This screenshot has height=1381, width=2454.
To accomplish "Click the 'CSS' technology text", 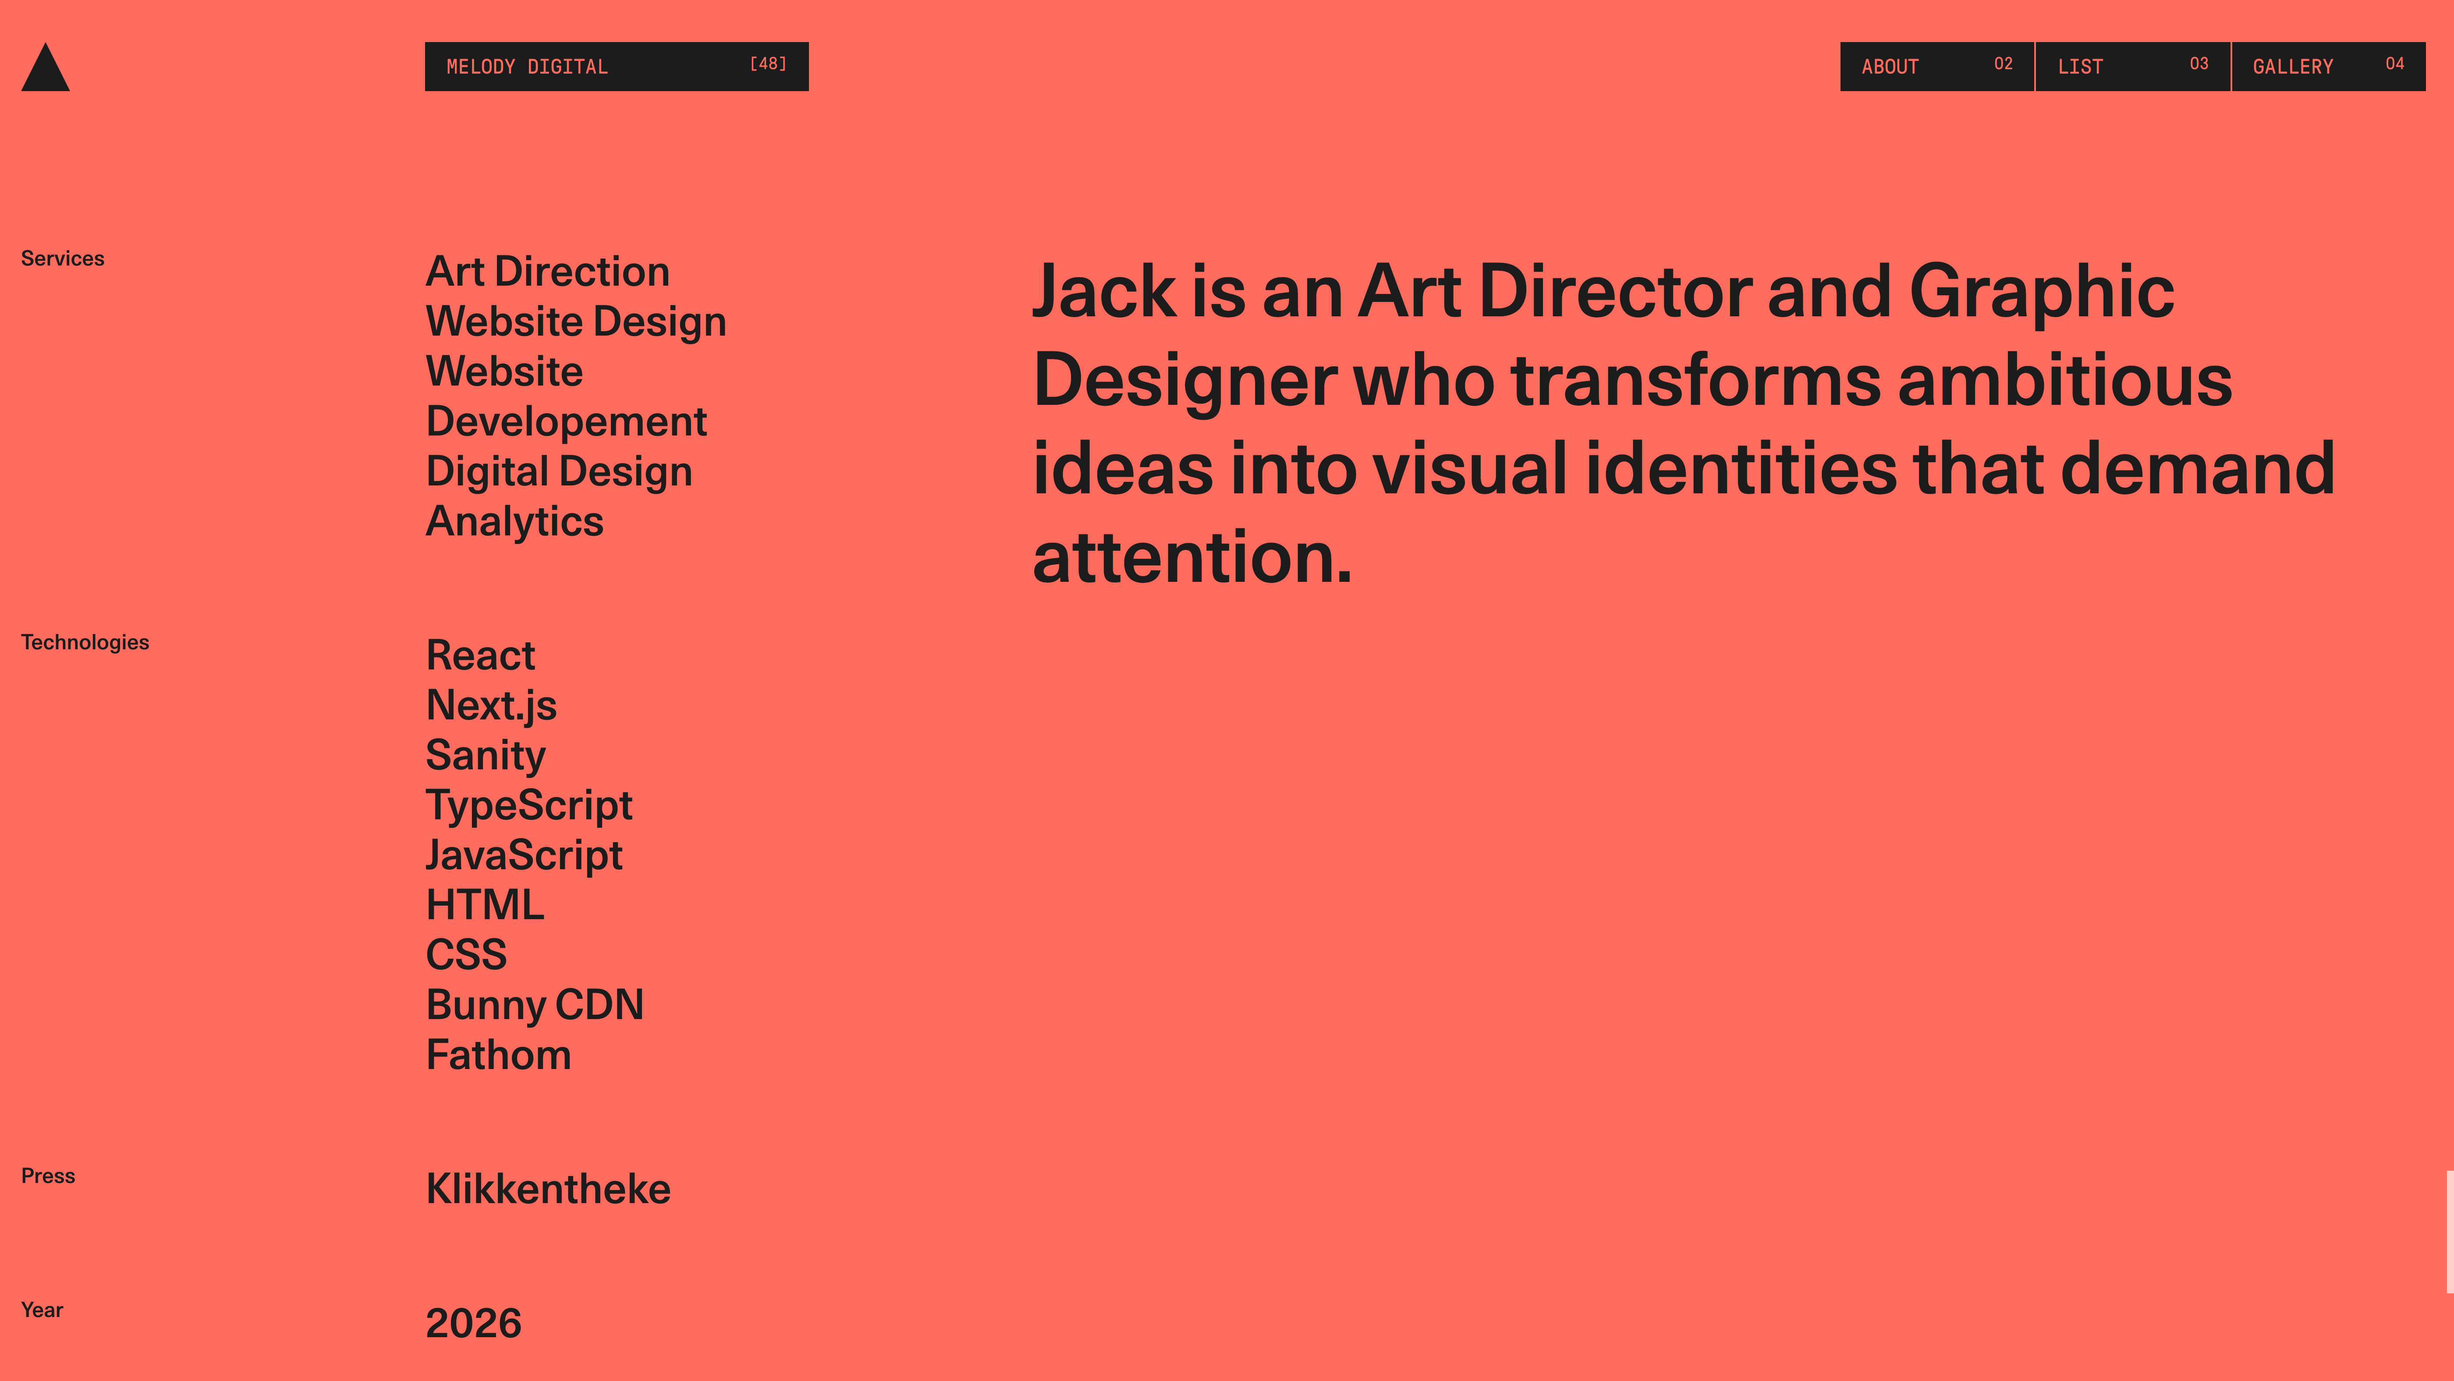I will click(467, 954).
